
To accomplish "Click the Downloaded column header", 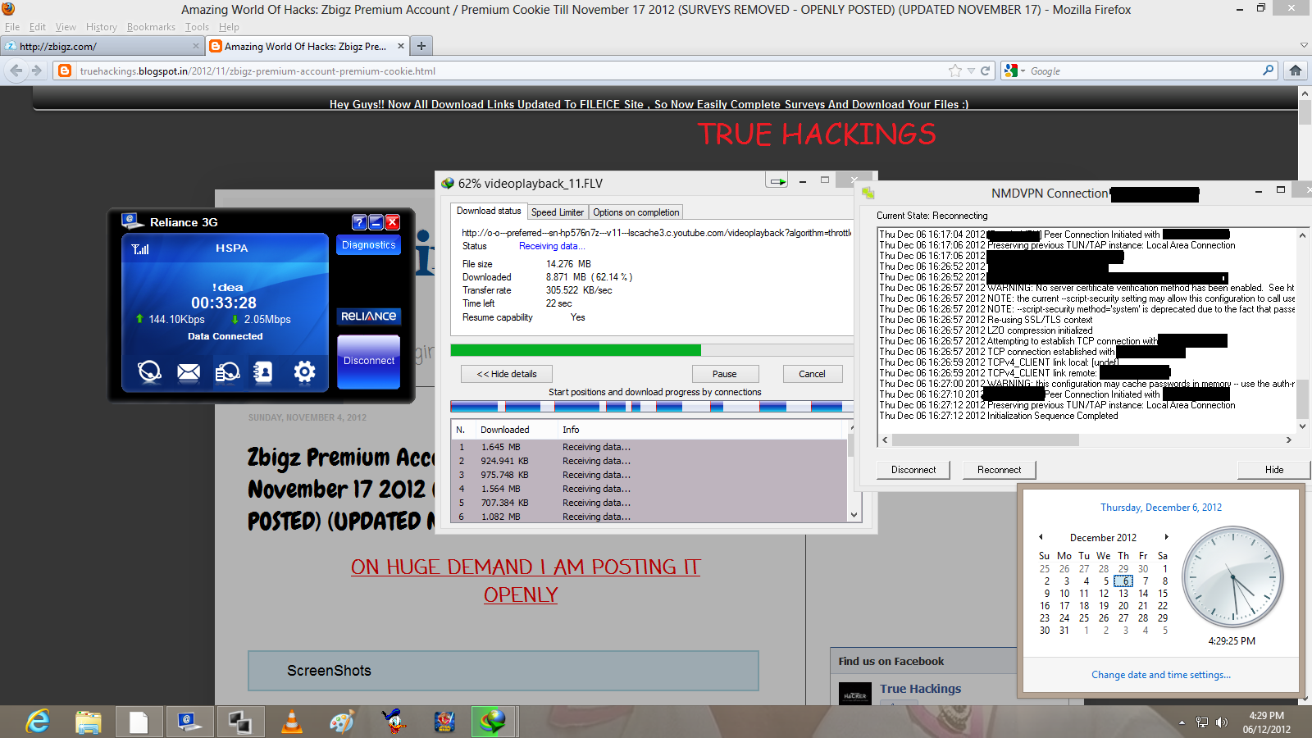I will coord(515,430).
